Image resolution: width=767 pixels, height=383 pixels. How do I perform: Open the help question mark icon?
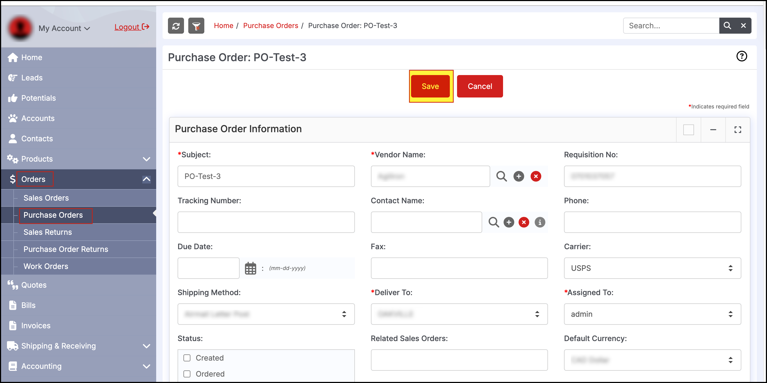pyautogui.click(x=742, y=56)
